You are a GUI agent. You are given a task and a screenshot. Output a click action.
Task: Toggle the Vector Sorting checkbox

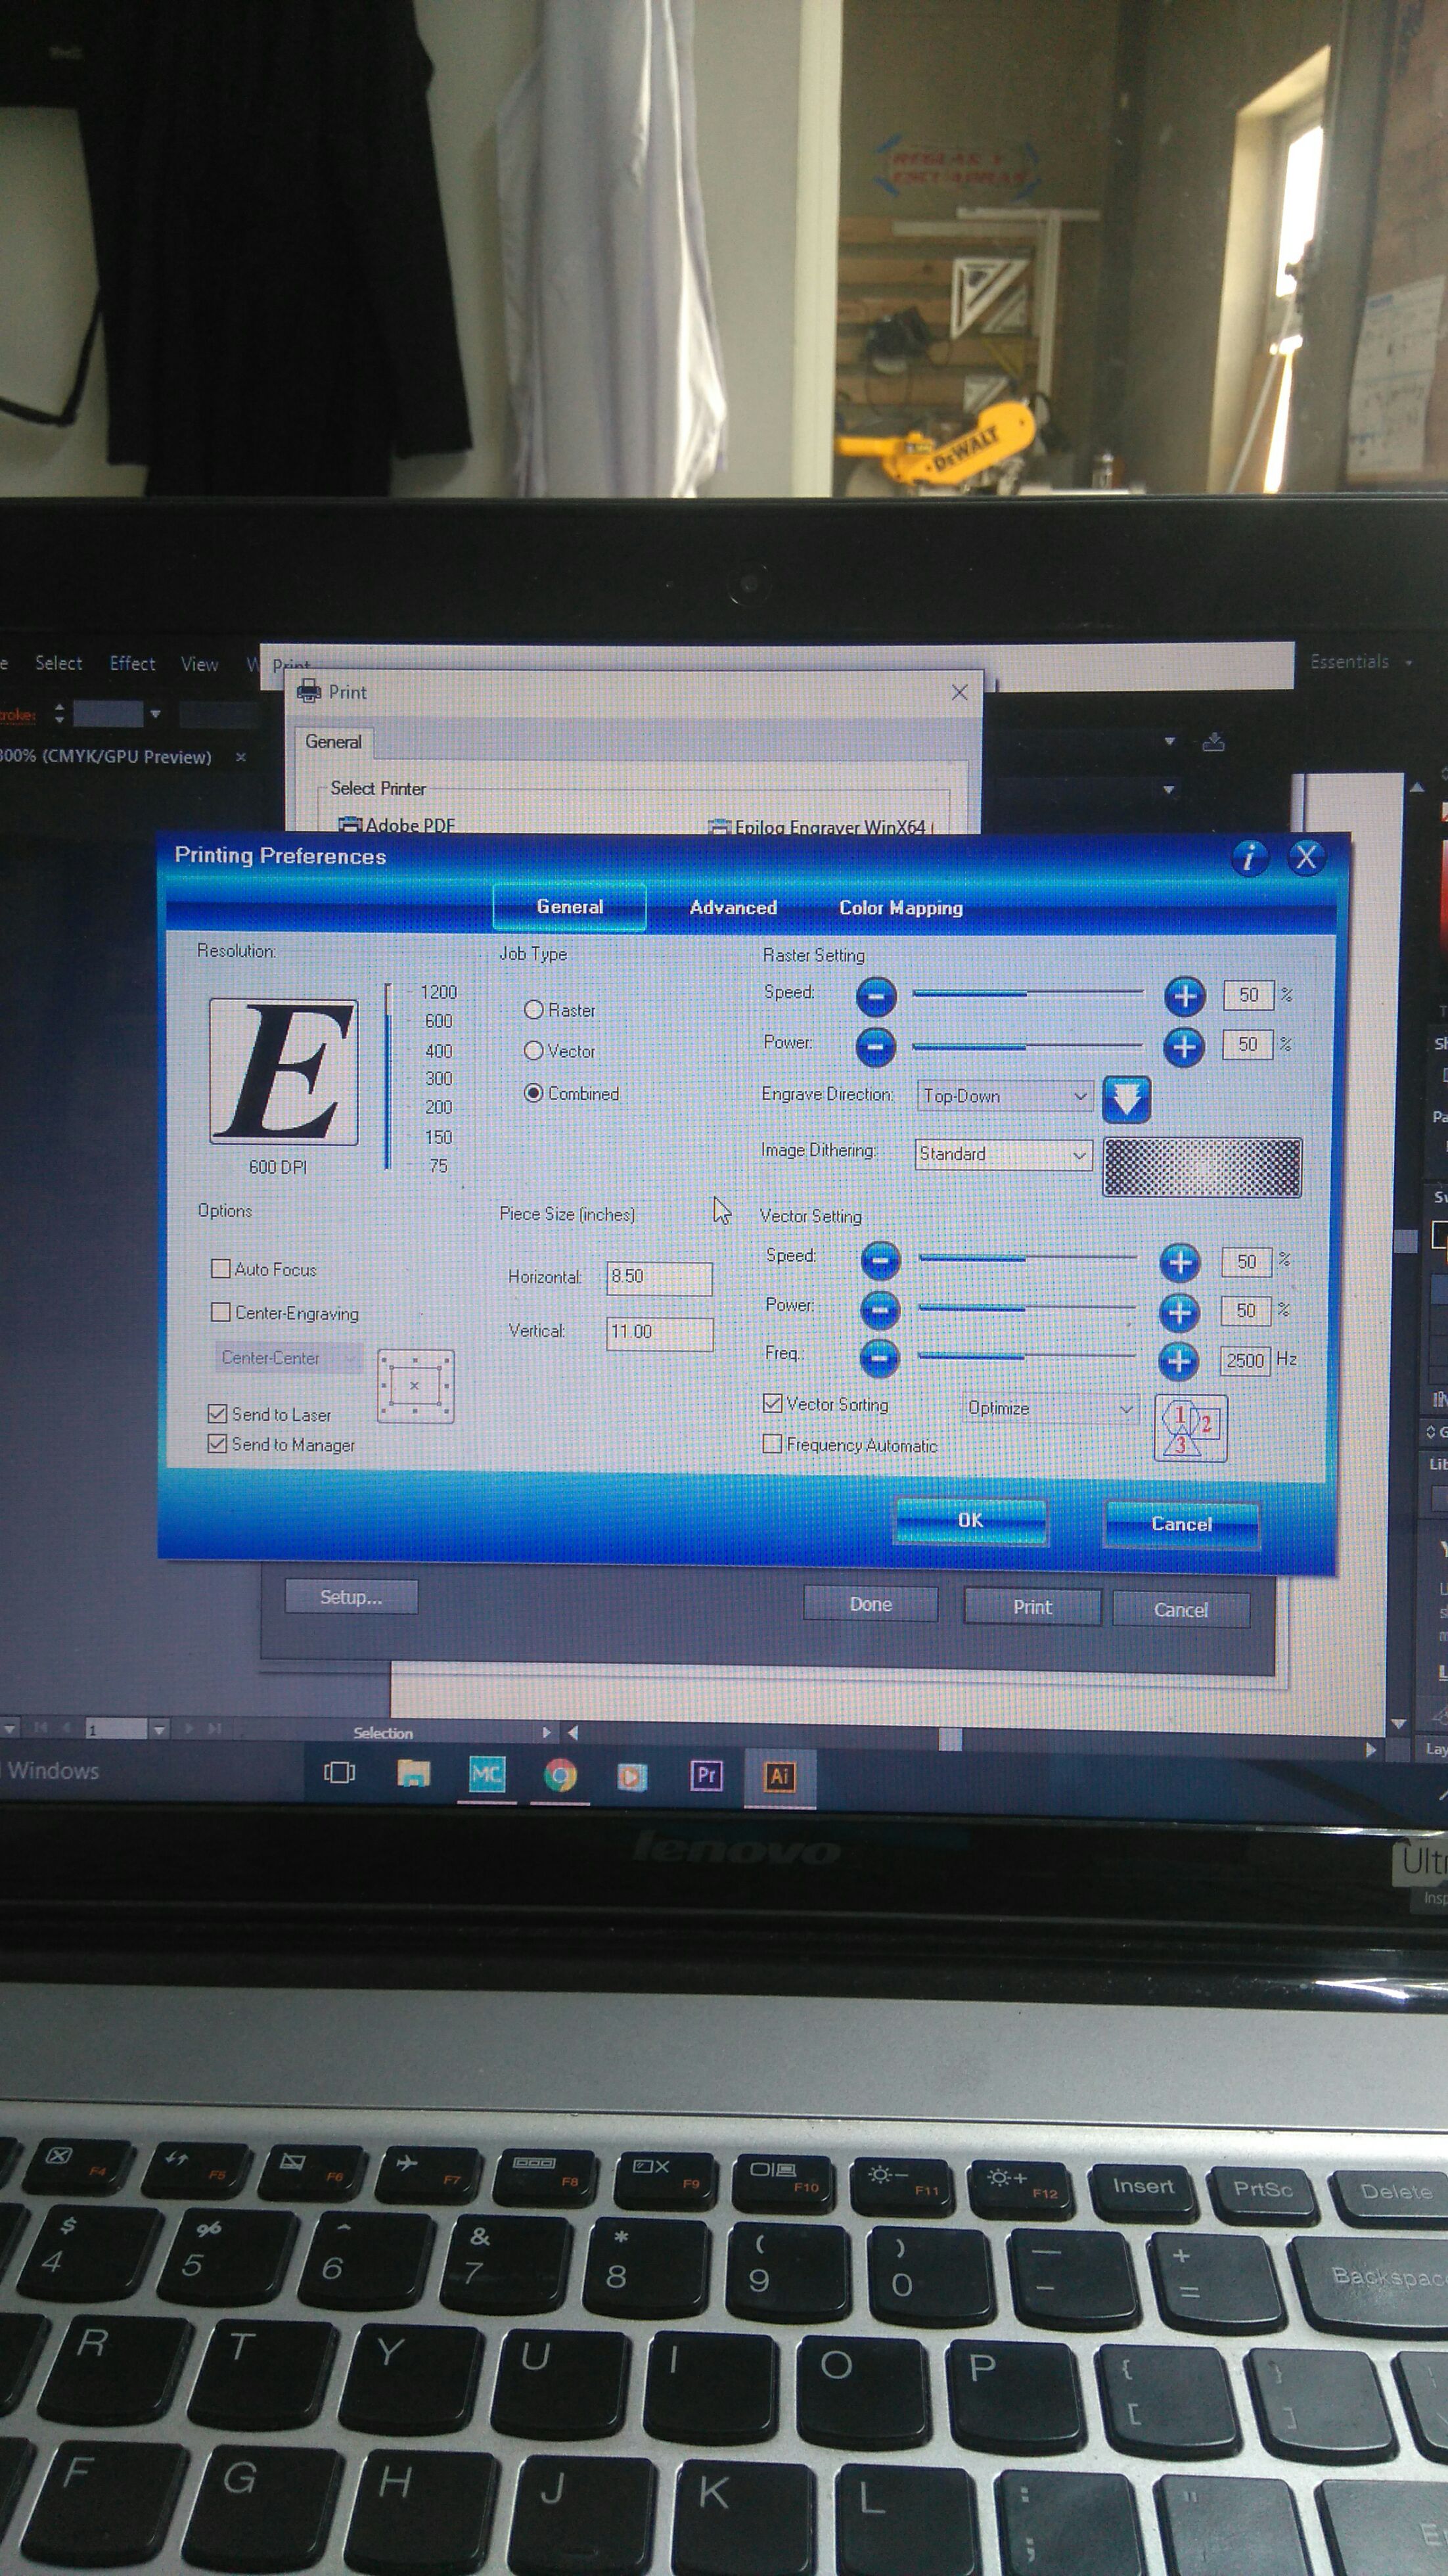(772, 1403)
